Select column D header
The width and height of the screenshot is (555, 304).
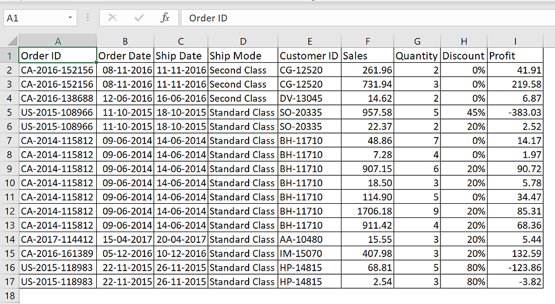(243, 41)
